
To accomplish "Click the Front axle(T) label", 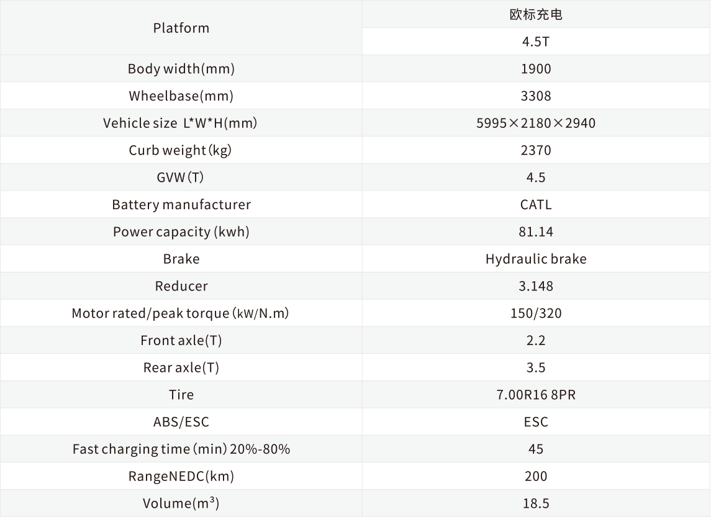I will (181, 341).
